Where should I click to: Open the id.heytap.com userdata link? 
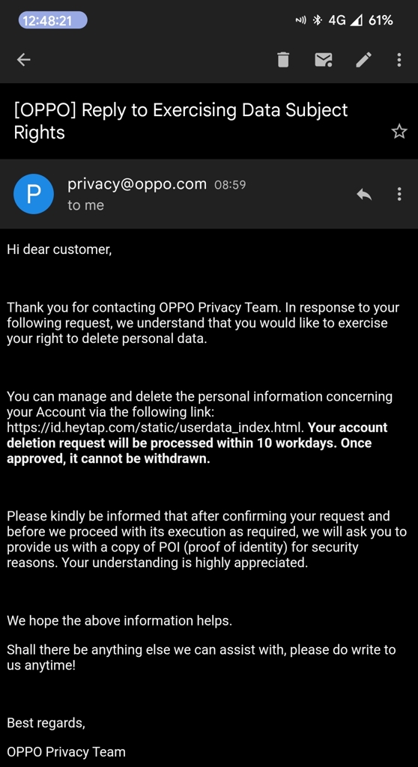[x=156, y=428]
